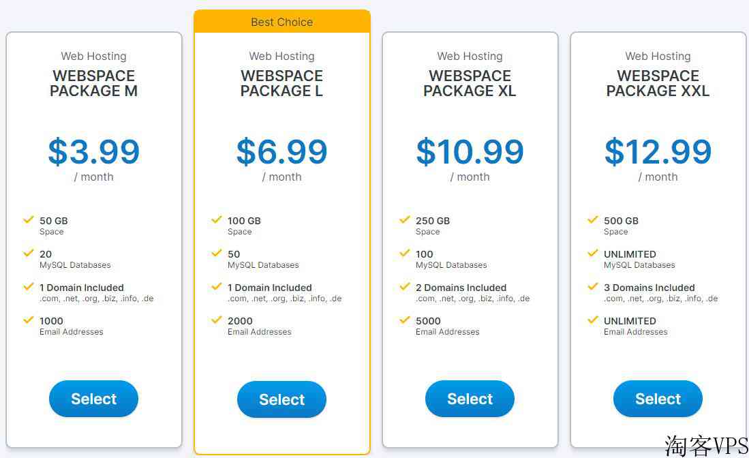749x458 pixels.
Task: Click checkmark next to 2 Domains Included
Action: (x=405, y=286)
